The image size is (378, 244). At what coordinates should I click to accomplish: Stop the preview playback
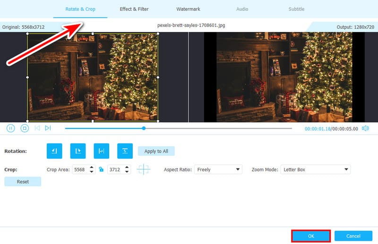tap(25, 128)
